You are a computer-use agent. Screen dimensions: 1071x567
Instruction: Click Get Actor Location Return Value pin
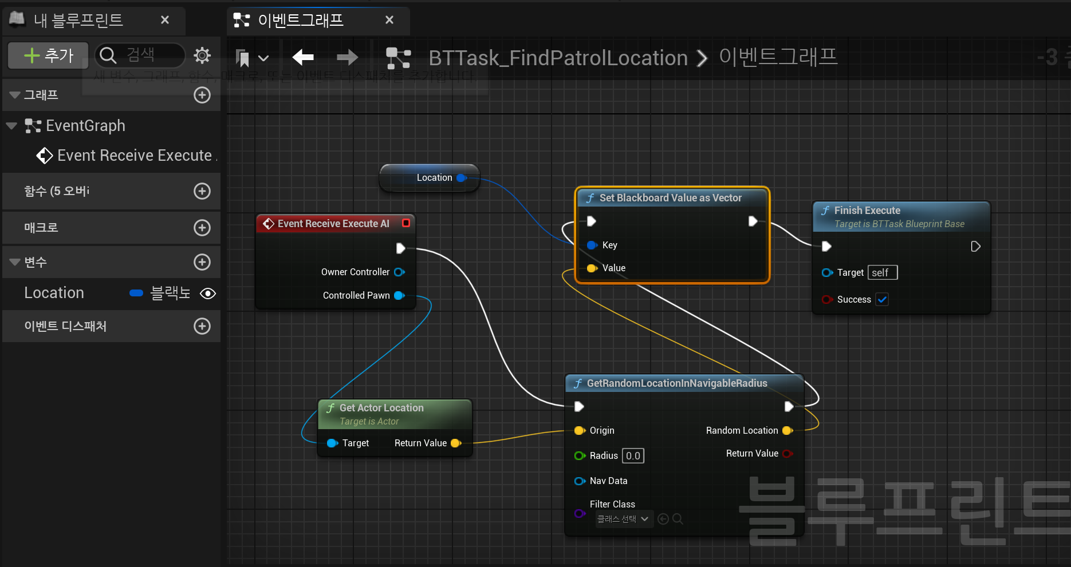[456, 443]
